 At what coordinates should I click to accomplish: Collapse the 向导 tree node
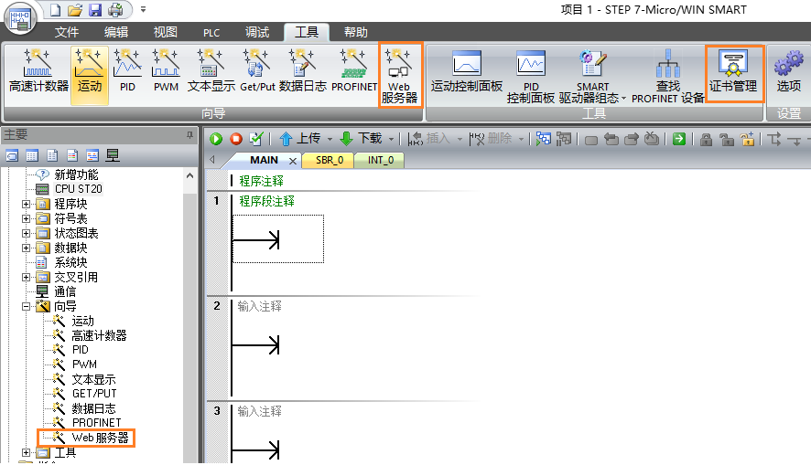27,306
